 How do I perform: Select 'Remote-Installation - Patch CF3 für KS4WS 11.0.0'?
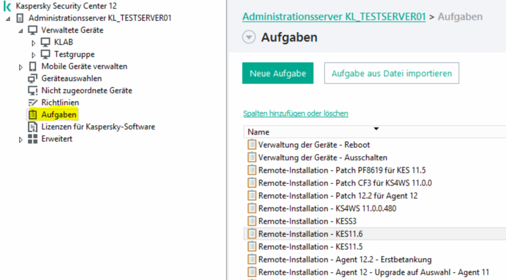(345, 183)
